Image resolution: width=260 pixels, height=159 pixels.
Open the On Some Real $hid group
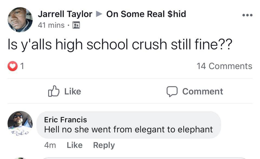pyautogui.click(x=146, y=14)
